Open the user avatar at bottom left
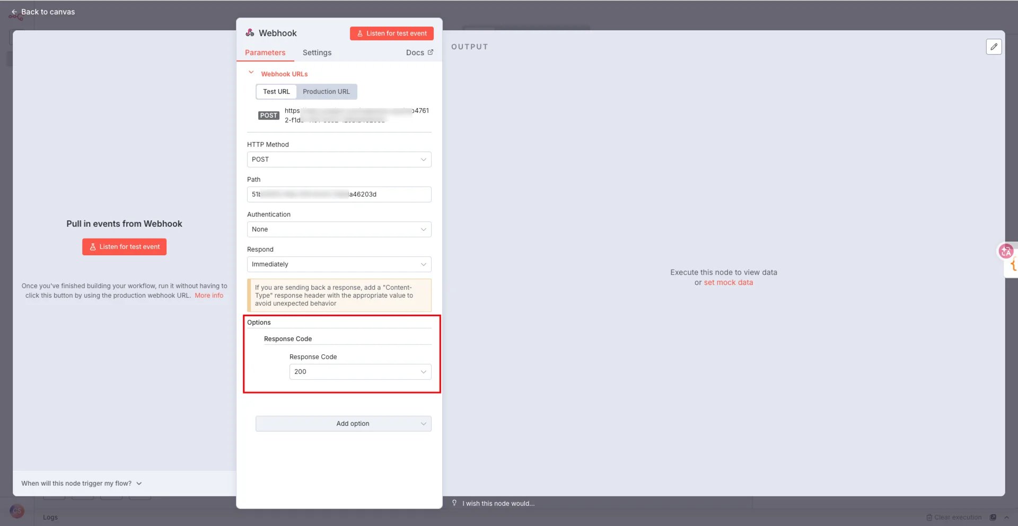 pyautogui.click(x=17, y=511)
